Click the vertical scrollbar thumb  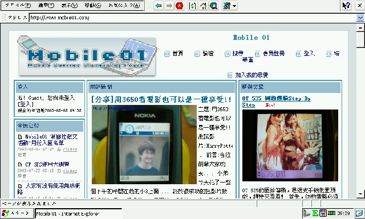tap(360, 40)
